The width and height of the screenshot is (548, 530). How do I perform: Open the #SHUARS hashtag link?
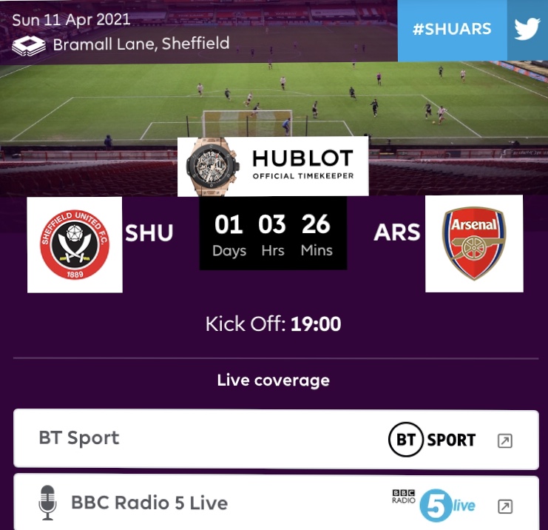pyautogui.click(x=452, y=29)
